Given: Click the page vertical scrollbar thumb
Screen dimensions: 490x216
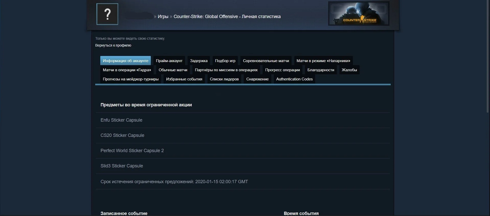Looking at the screenshot, I should click(488, 56).
